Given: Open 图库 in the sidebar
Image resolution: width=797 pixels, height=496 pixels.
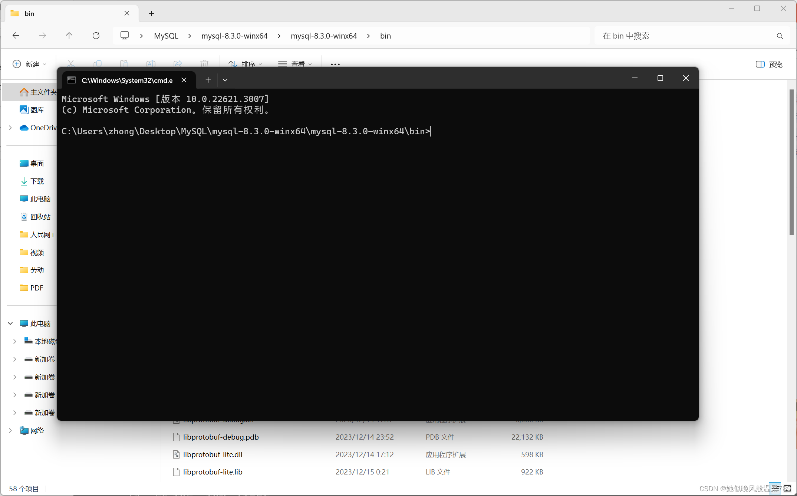Looking at the screenshot, I should point(32,110).
